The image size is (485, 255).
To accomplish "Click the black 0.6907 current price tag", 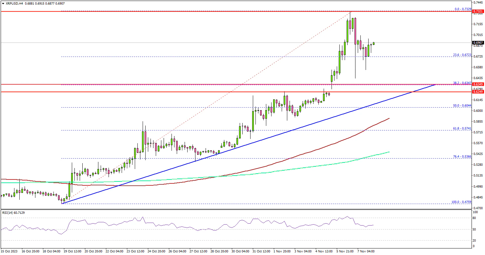I will 477,43.
